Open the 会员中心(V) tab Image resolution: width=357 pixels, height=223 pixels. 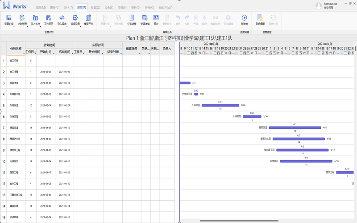[x=166, y=8]
